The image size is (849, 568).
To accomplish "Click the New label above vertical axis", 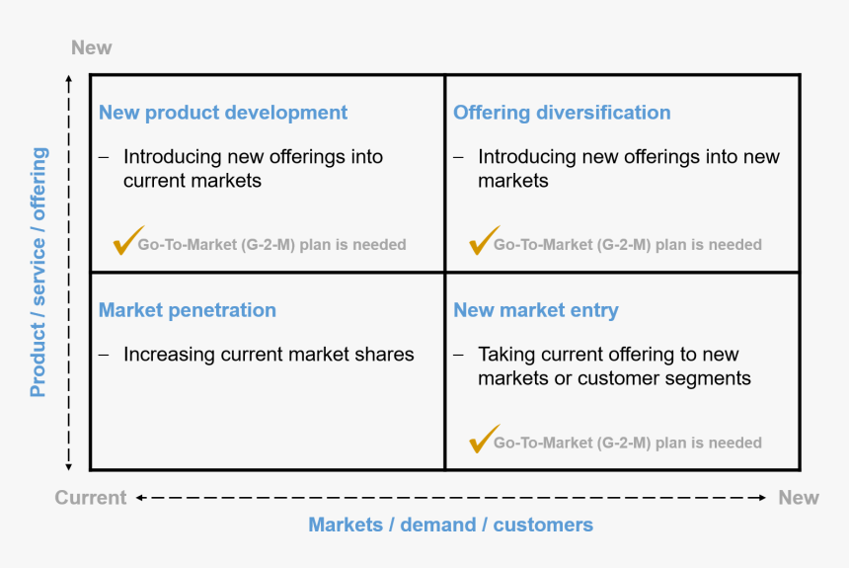I will click(x=92, y=47).
